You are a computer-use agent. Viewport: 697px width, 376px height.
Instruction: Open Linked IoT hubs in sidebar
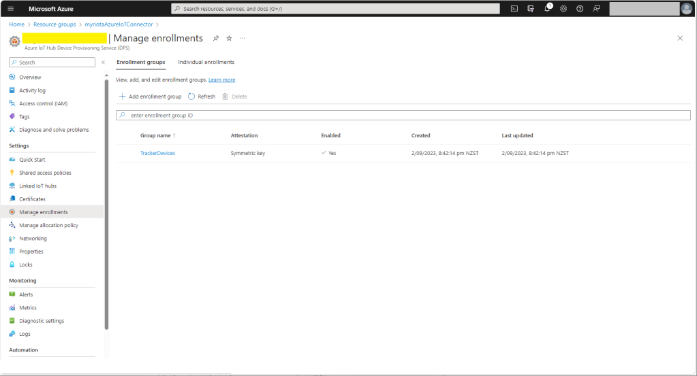[37, 186]
